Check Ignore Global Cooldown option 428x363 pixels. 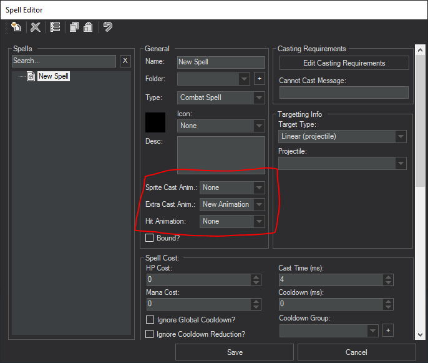[150, 321]
